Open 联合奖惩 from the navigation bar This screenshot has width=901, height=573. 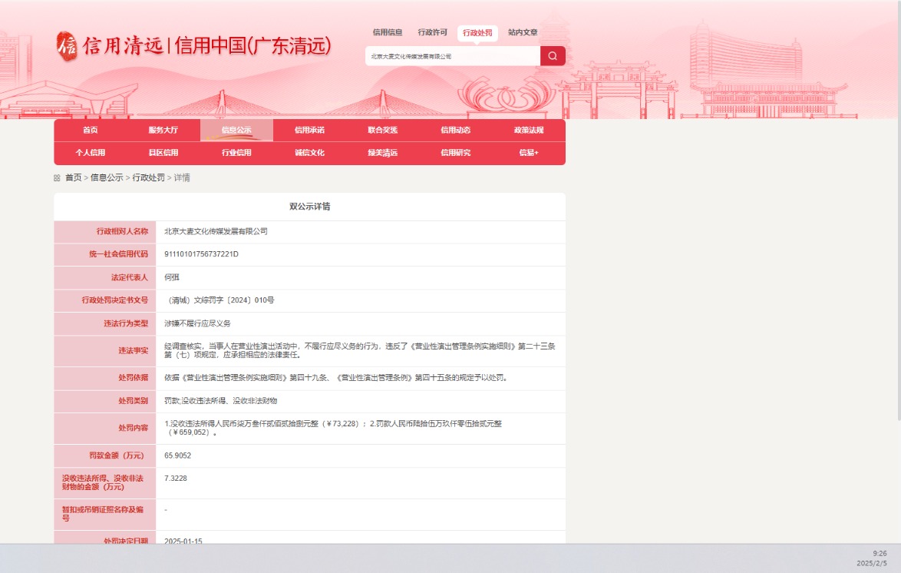382,131
